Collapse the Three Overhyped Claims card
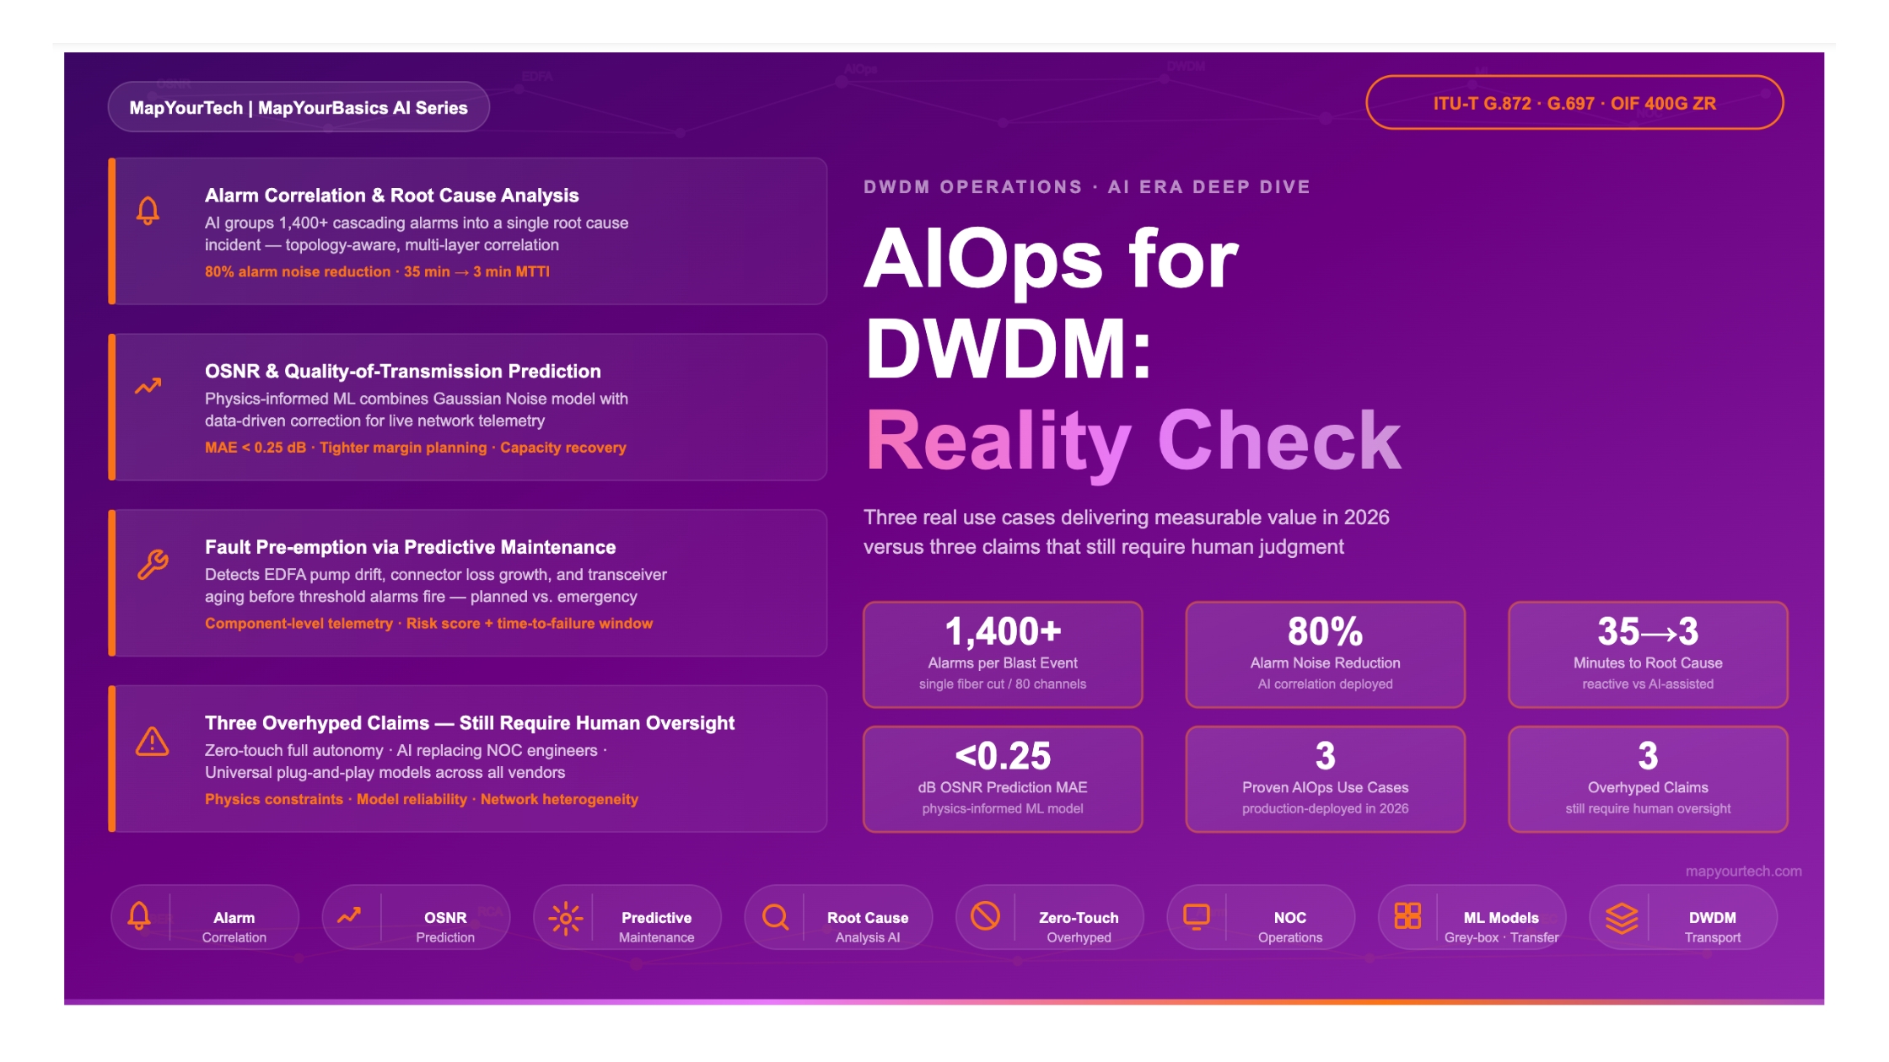The width and height of the screenshot is (1889, 1062). (x=469, y=757)
